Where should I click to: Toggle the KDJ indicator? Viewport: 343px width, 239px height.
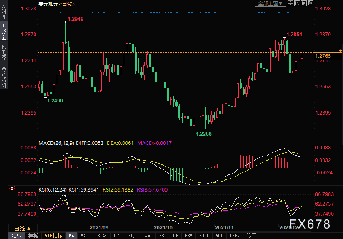[x=132, y=236]
